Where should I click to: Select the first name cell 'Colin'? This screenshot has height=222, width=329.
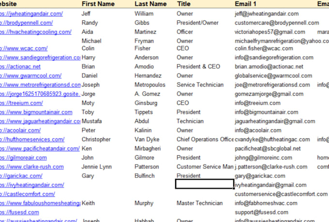coord(88,48)
